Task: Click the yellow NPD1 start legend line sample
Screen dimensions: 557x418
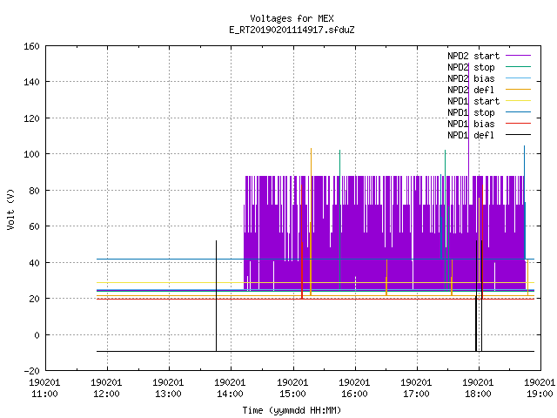Action: coord(519,101)
